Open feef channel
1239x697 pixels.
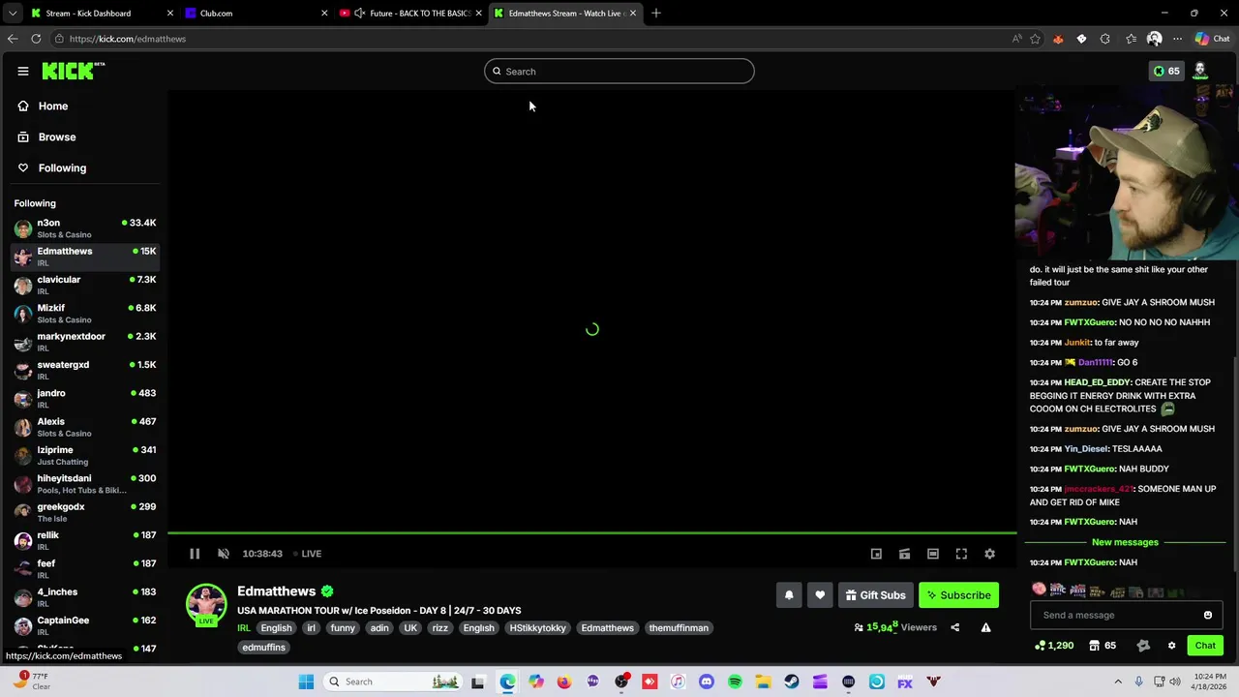pyautogui.click(x=85, y=568)
